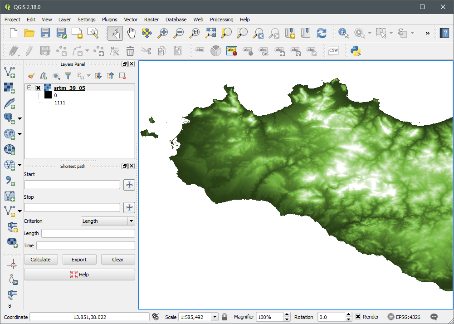Viewport: 454px width, 324px height.
Task: Increase the Magnifier value stepper
Action: [x=287, y=314]
